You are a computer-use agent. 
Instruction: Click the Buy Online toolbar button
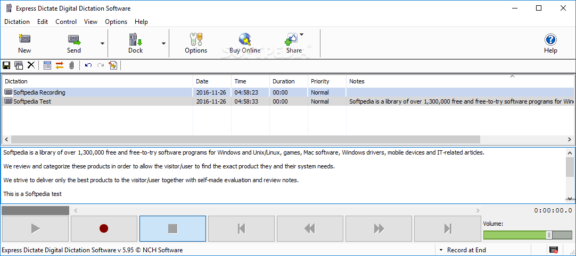point(245,43)
